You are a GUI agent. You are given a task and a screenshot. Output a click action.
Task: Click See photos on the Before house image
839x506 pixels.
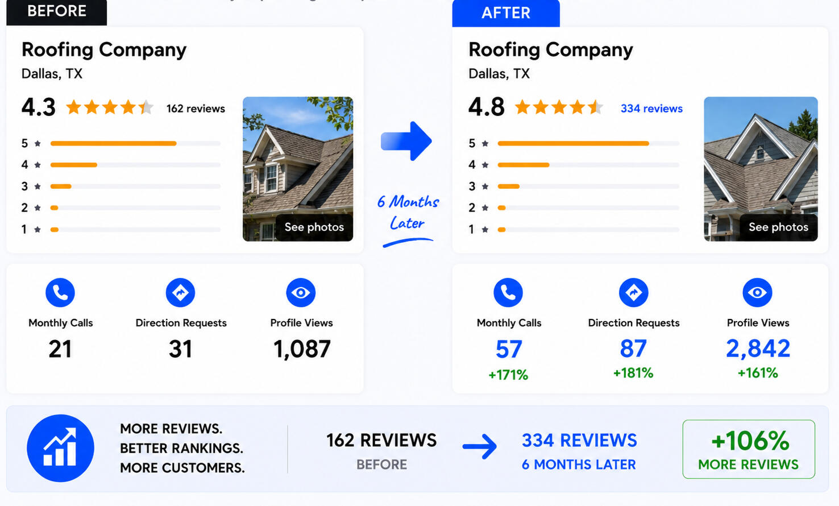click(314, 227)
